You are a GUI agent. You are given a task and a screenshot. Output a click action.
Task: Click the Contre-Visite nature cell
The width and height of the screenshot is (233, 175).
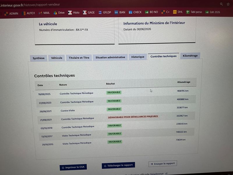click(x=68, y=111)
